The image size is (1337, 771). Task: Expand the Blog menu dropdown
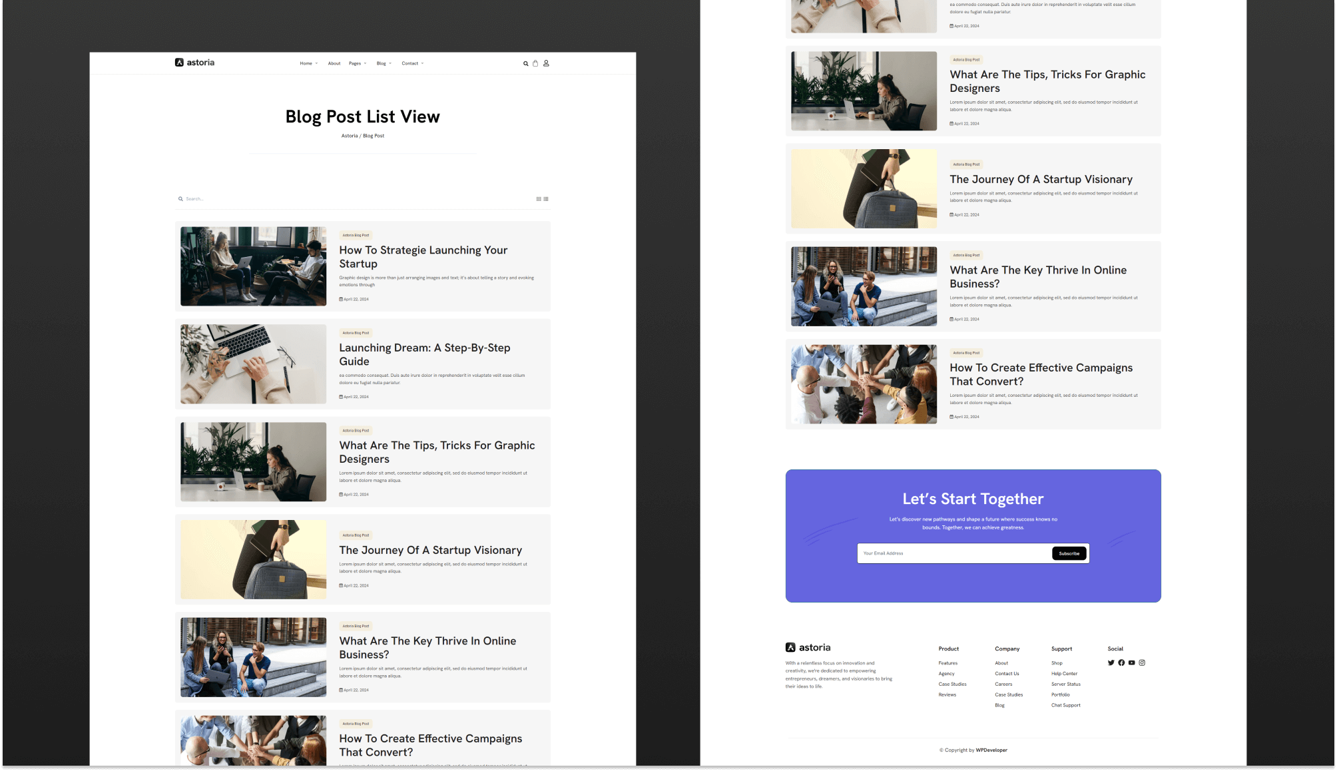384,64
